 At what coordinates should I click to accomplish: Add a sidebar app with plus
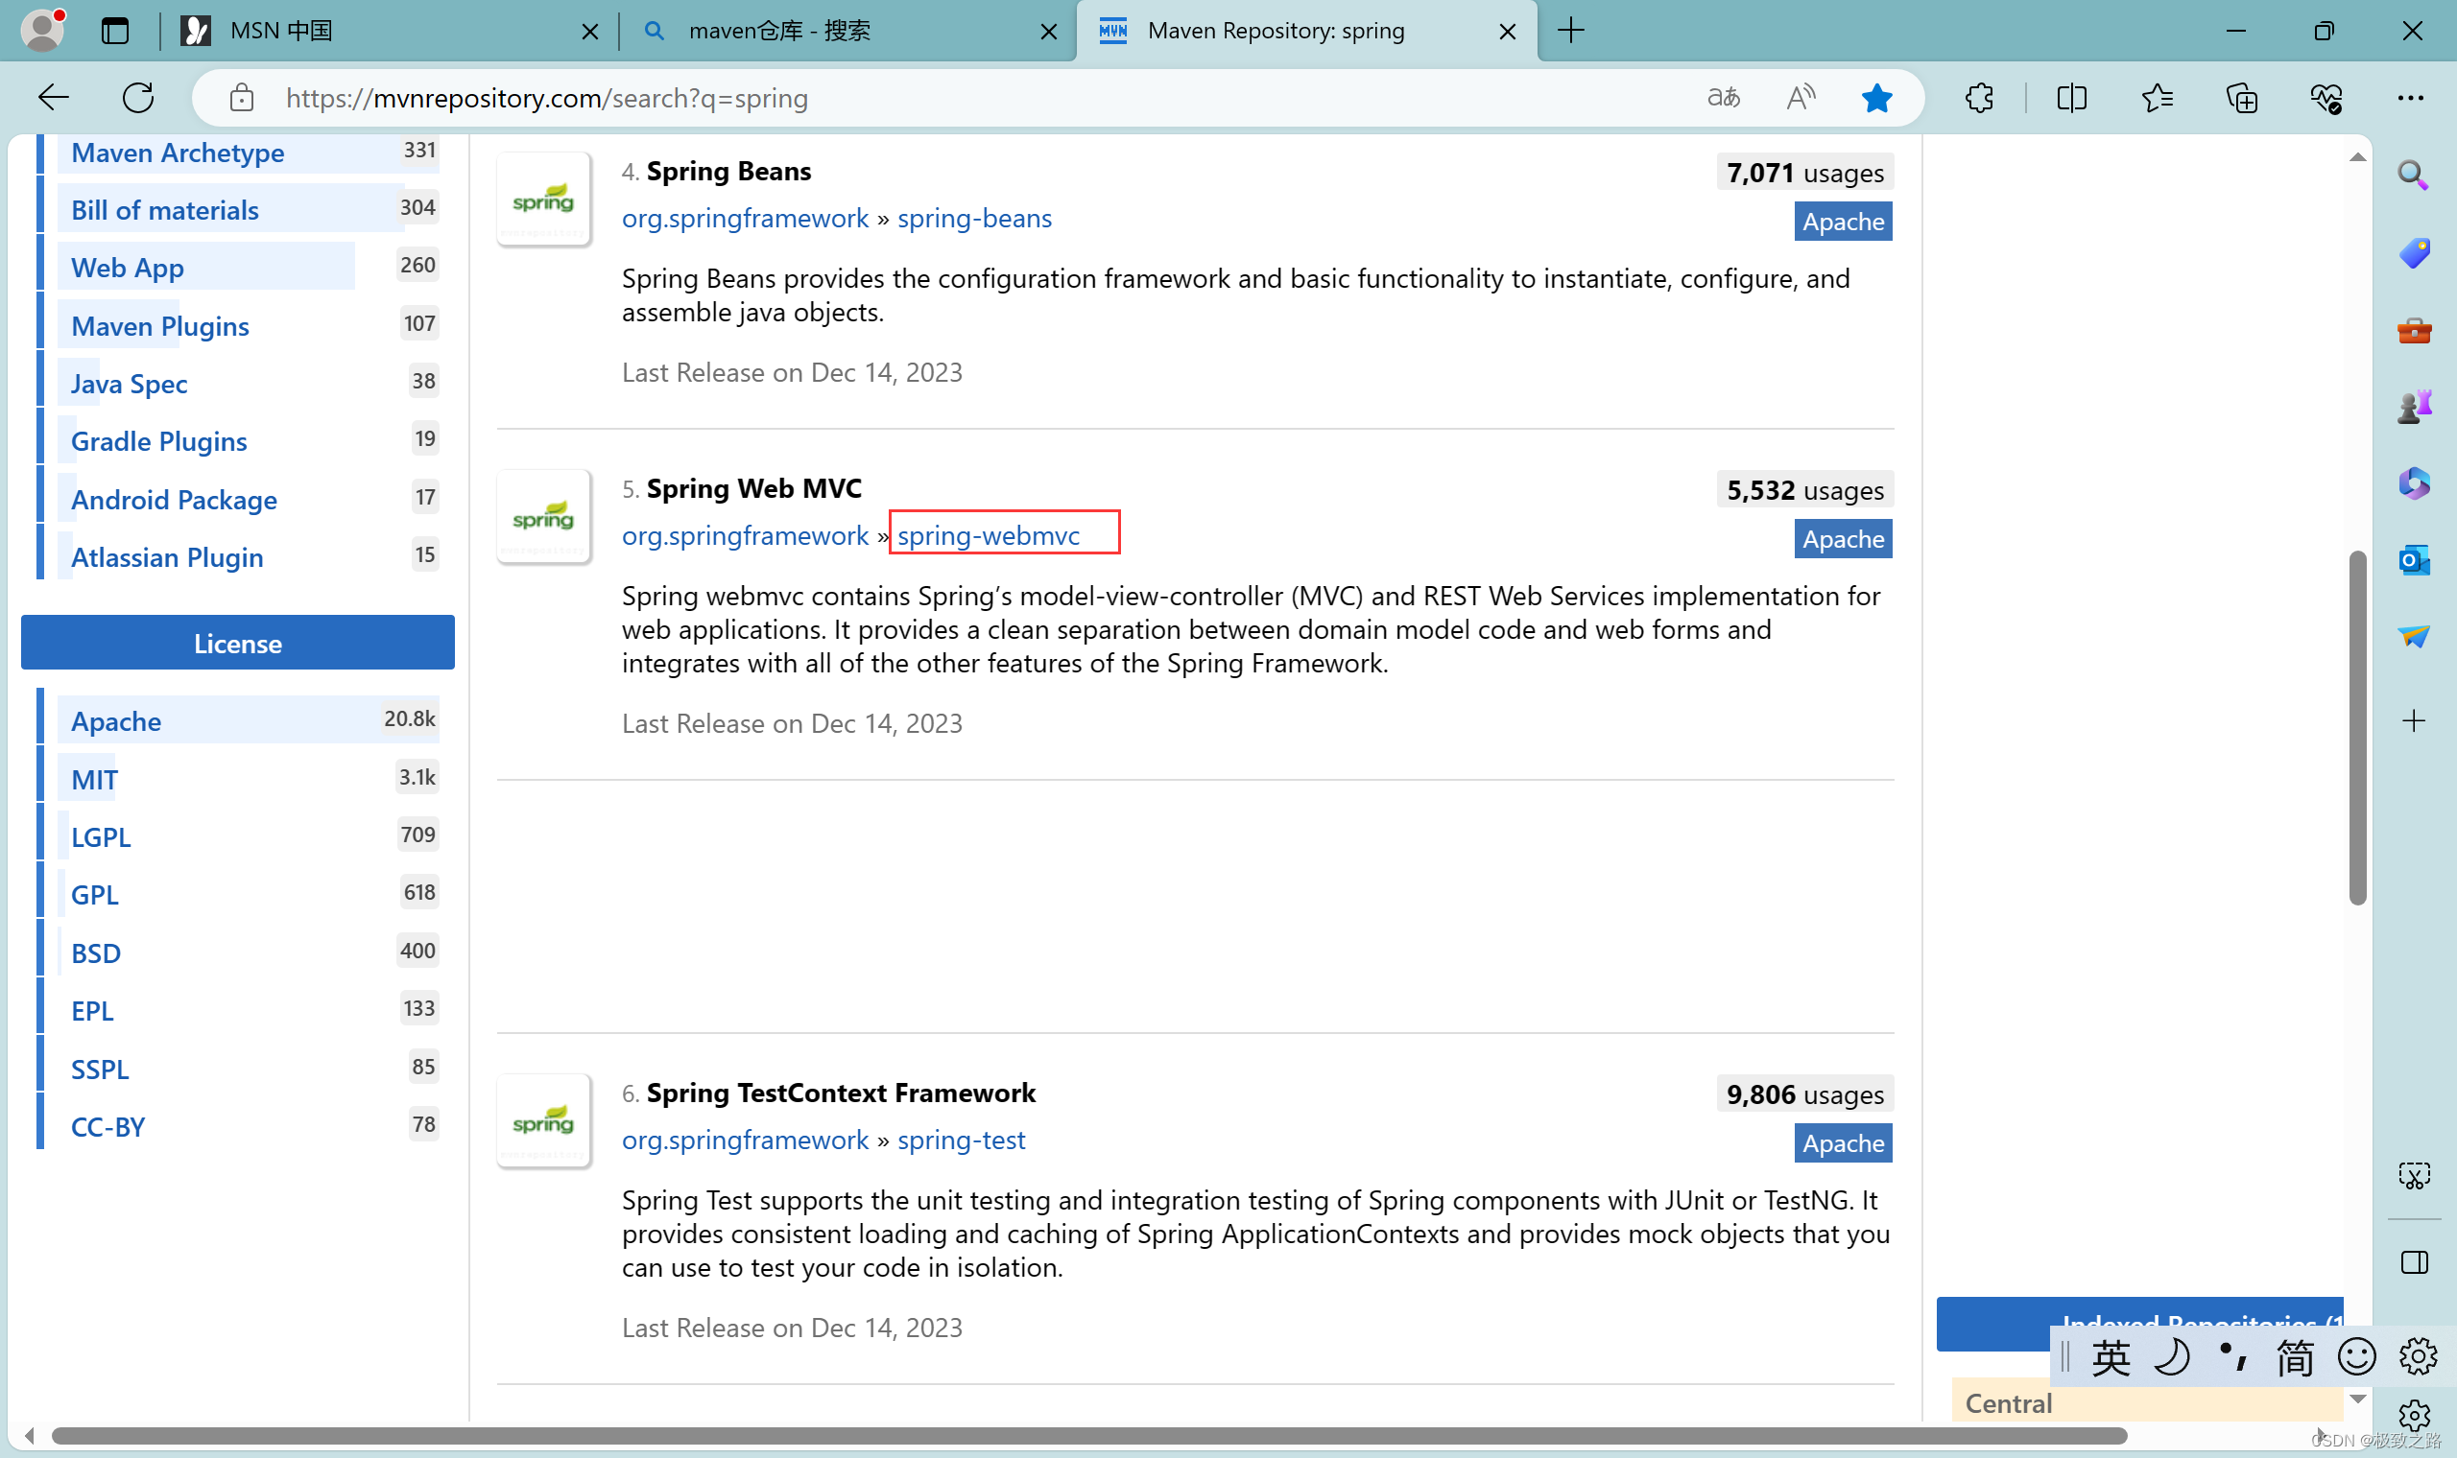click(2414, 721)
